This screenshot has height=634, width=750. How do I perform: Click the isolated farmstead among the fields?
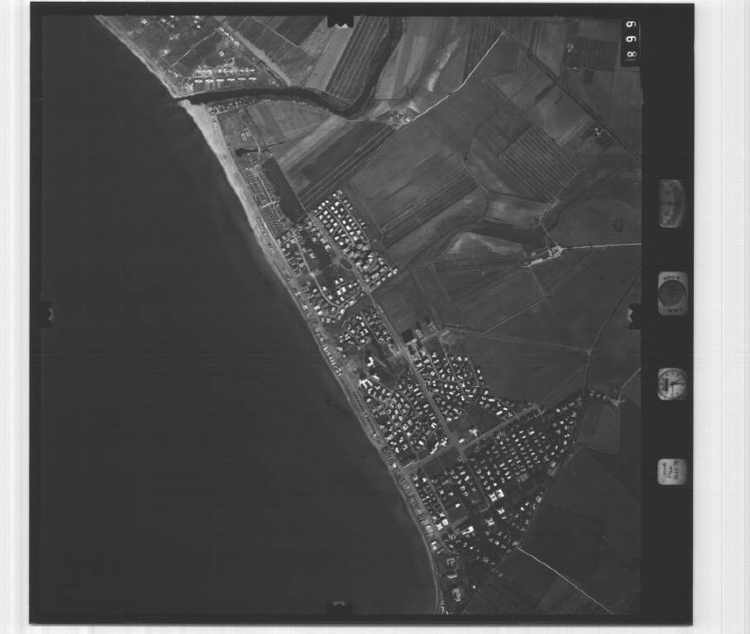544,255
